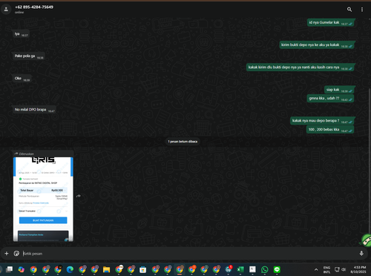
Task: Open File Explorer folder icon in taskbar
Action: point(106,269)
